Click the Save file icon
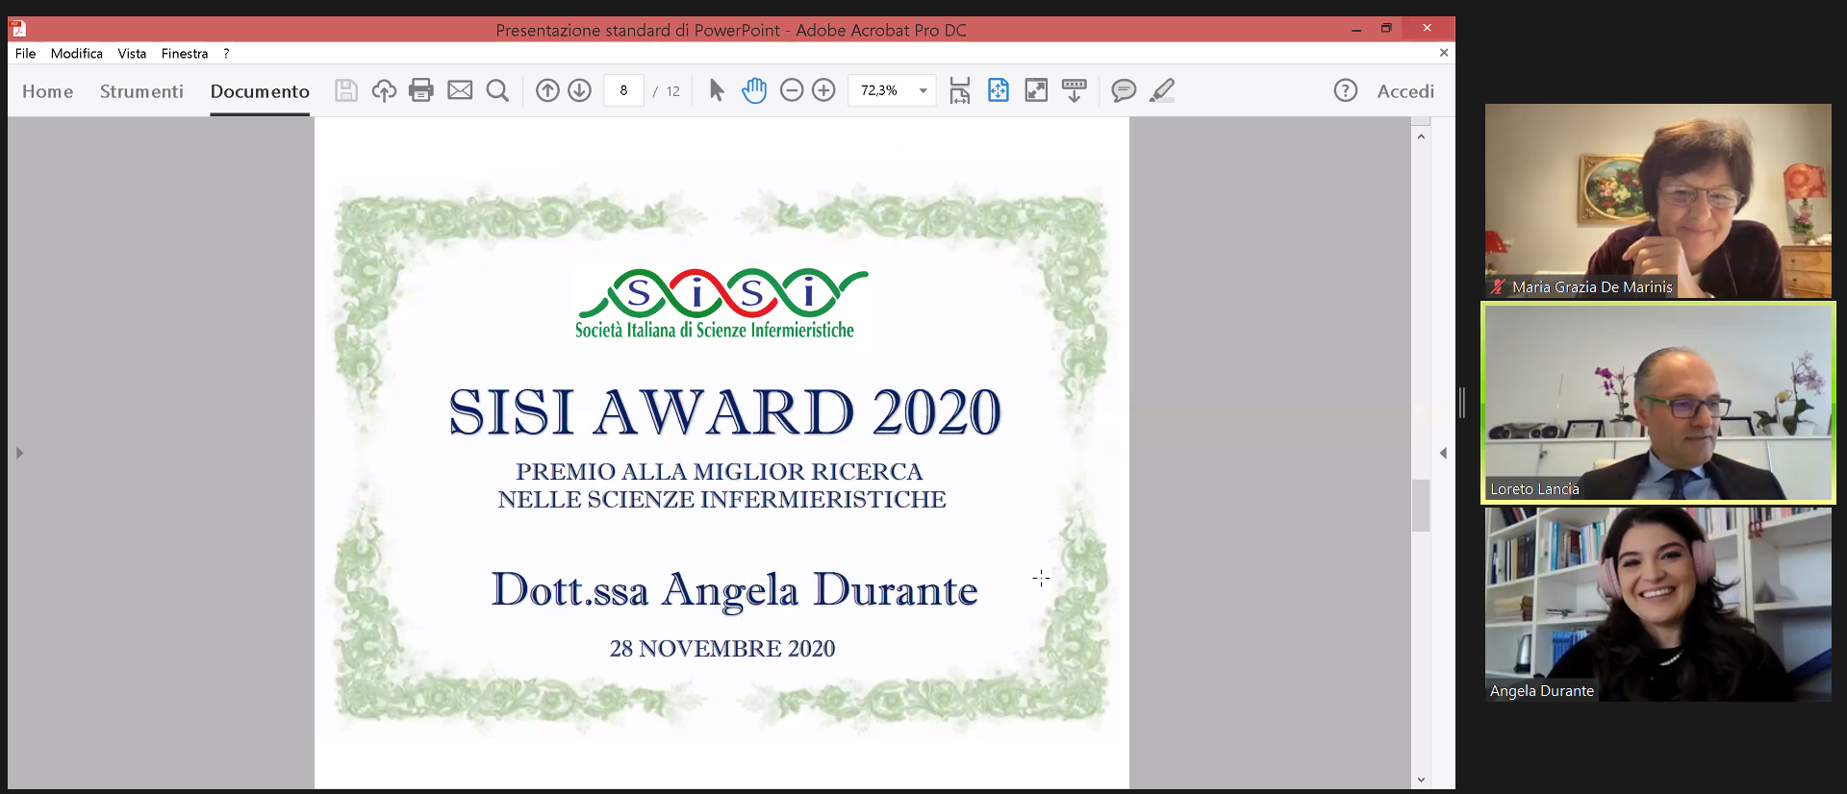The height and width of the screenshot is (794, 1847). click(x=346, y=90)
